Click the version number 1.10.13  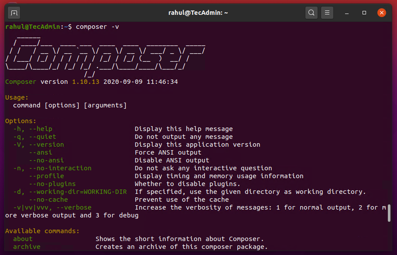coord(86,82)
